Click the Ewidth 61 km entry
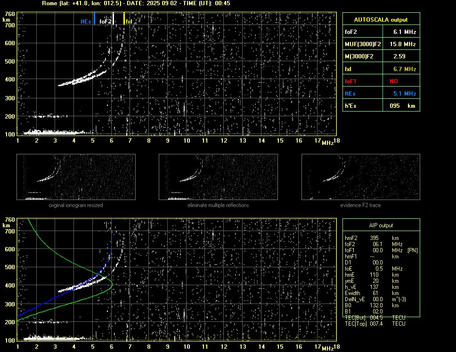 pyautogui.click(x=372, y=293)
